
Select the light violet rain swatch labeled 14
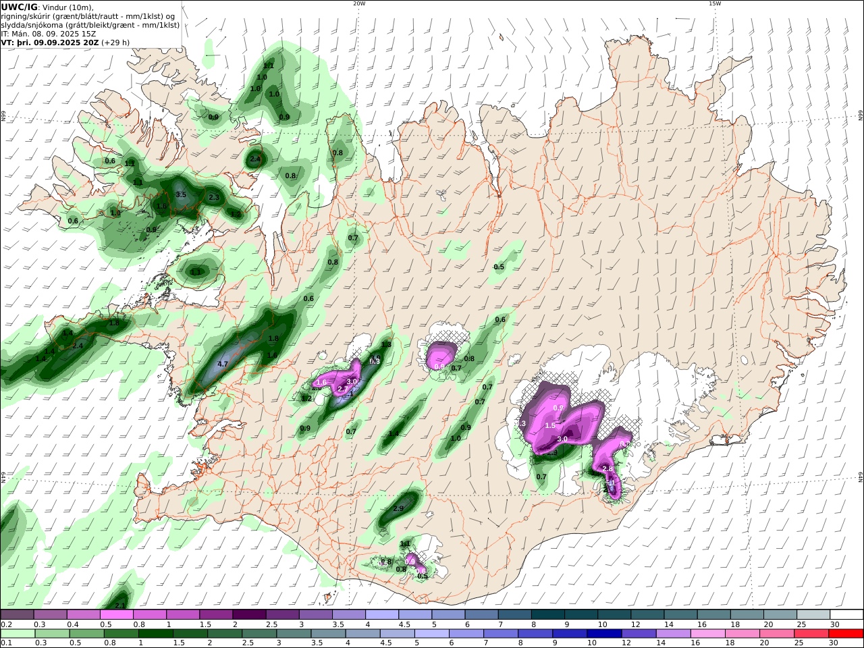[674, 633]
